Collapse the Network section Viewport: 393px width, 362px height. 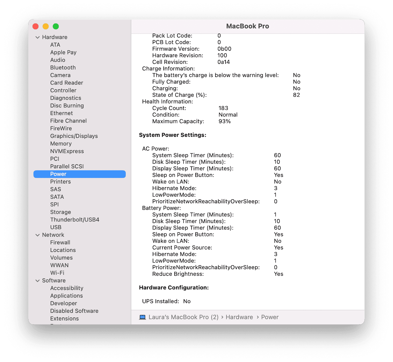pos(38,234)
